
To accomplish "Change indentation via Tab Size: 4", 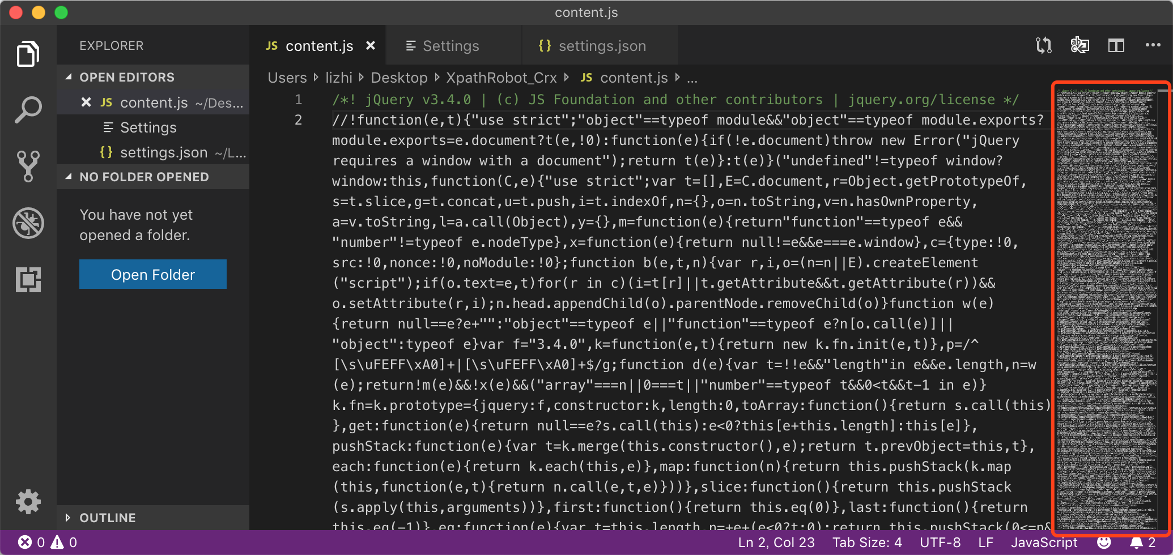I will [x=867, y=543].
